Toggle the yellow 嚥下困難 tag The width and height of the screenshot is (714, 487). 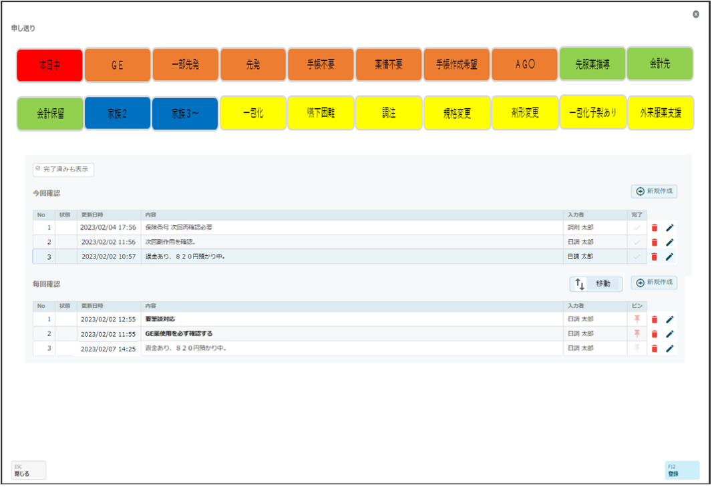(321, 114)
